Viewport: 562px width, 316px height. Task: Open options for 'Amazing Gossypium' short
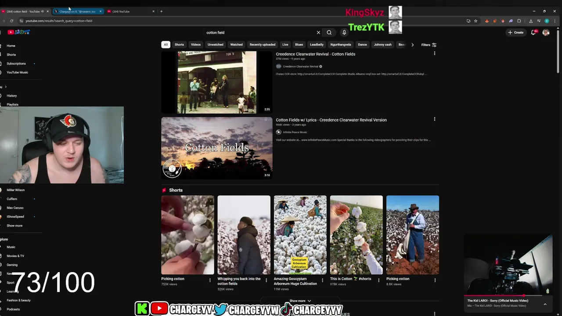click(x=322, y=280)
